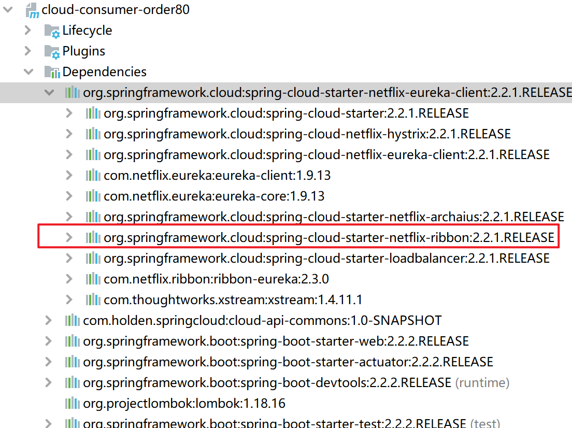Click library icon beside xstream:1.4.11.1
572x428 pixels.
pyautogui.click(x=93, y=300)
